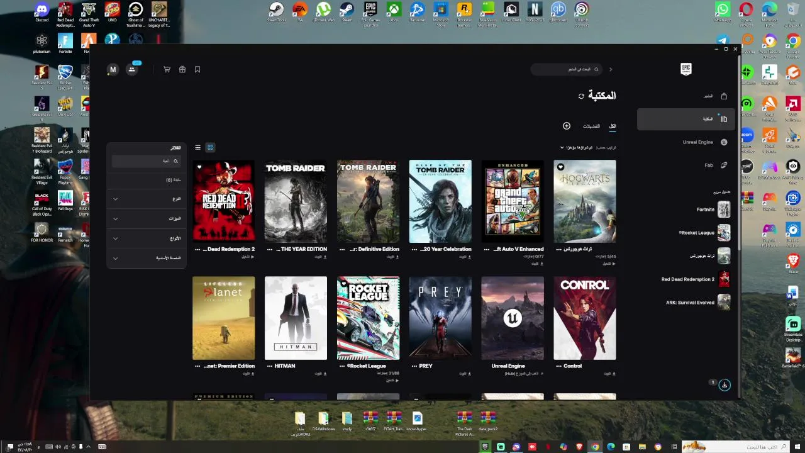Quick launch Fortnite from sidebar
805x453 pixels.
713,210
